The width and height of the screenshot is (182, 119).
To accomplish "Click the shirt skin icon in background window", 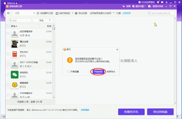I will 158,2.
